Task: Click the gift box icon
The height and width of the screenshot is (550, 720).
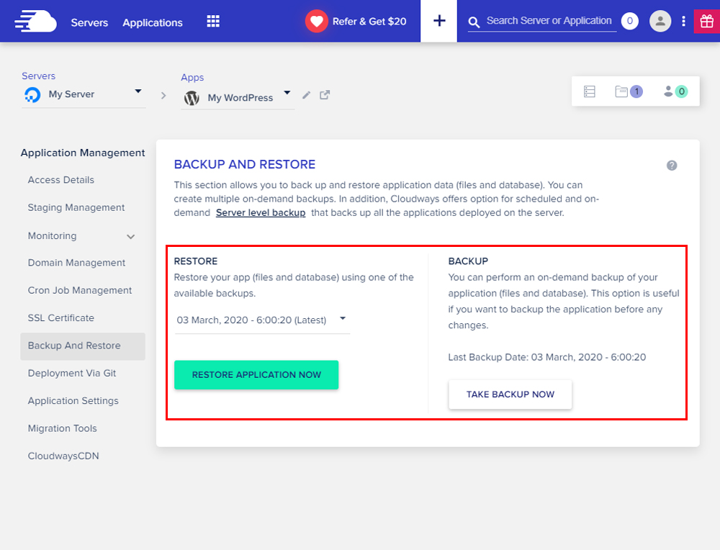Action: click(707, 21)
